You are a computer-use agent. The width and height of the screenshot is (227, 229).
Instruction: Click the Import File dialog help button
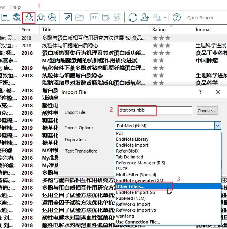click(200, 92)
